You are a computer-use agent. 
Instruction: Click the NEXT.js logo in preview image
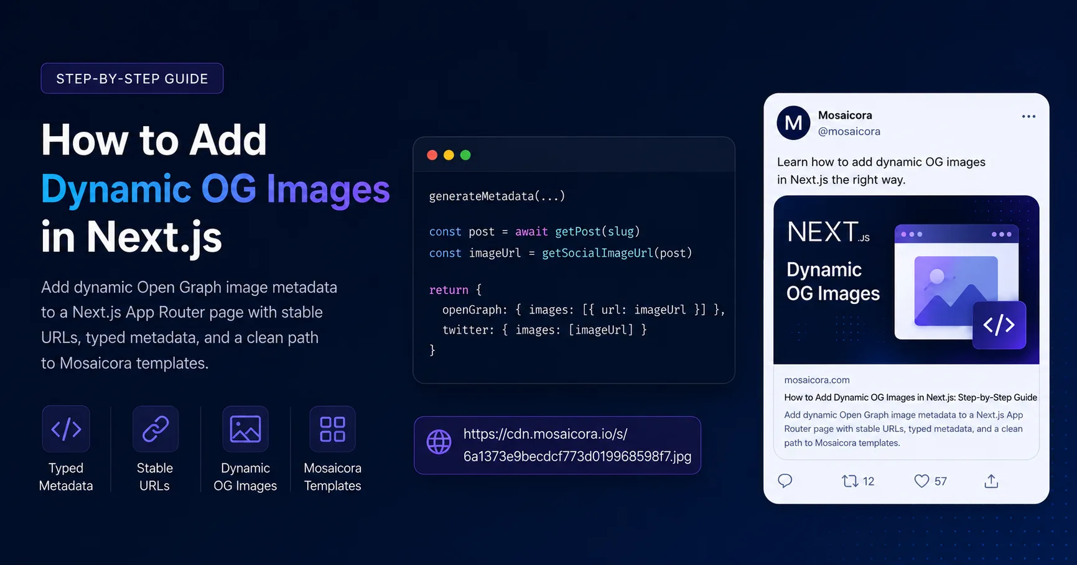click(x=828, y=232)
